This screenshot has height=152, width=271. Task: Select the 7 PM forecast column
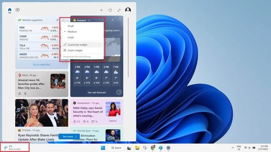116,75
